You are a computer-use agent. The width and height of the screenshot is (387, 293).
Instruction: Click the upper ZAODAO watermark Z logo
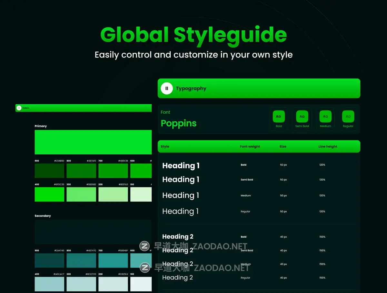[x=144, y=246]
